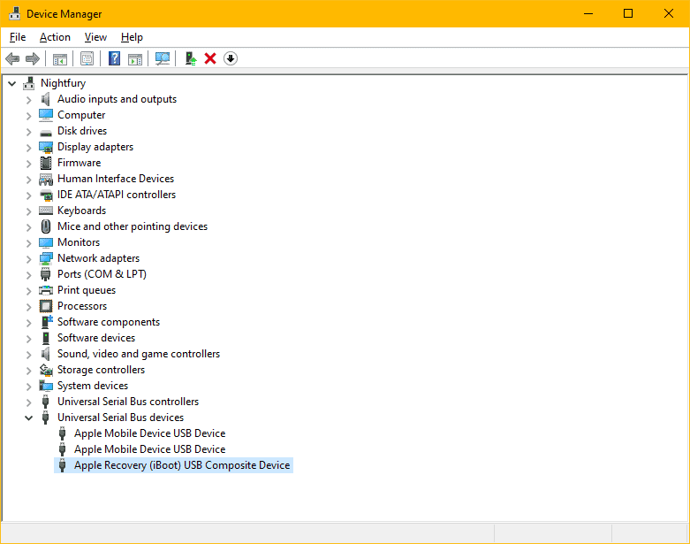Click Show/Hide Action Pane toolbar icon
Screen dimensions: 690x544
click(x=135, y=58)
